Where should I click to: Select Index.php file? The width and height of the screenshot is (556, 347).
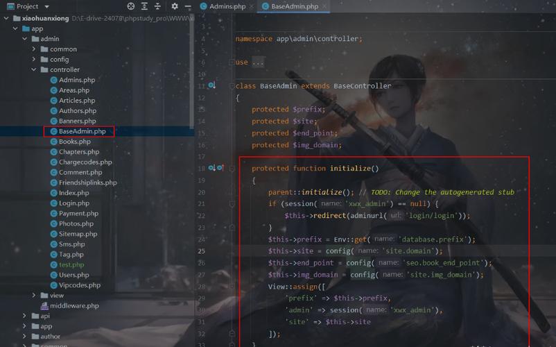pyautogui.click(x=73, y=193)
